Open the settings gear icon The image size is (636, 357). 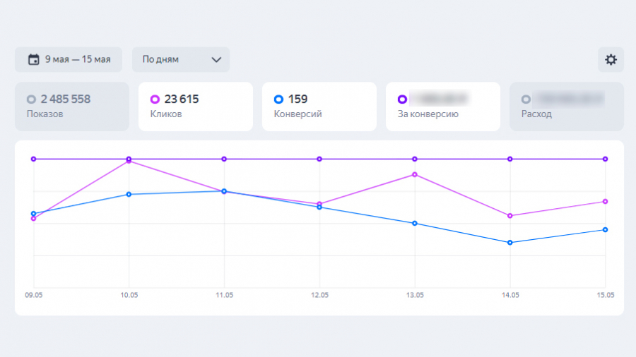(x=611, y=60)
